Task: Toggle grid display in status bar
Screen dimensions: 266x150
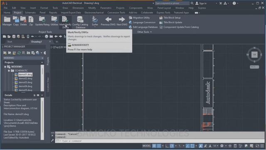Action: (154, 146)
